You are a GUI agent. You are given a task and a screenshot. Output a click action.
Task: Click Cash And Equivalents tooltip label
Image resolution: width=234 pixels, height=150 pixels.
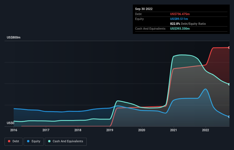point(150,29)
